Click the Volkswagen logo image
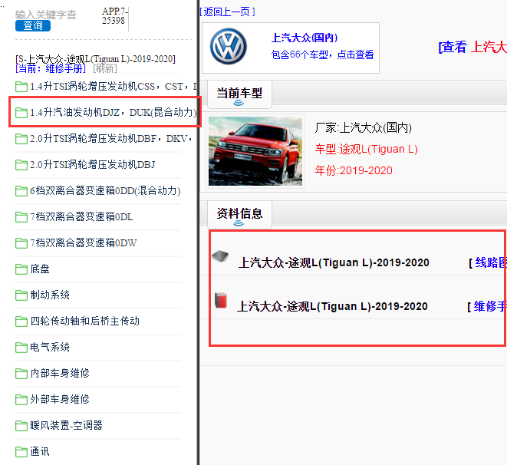 tap(229, 47)
